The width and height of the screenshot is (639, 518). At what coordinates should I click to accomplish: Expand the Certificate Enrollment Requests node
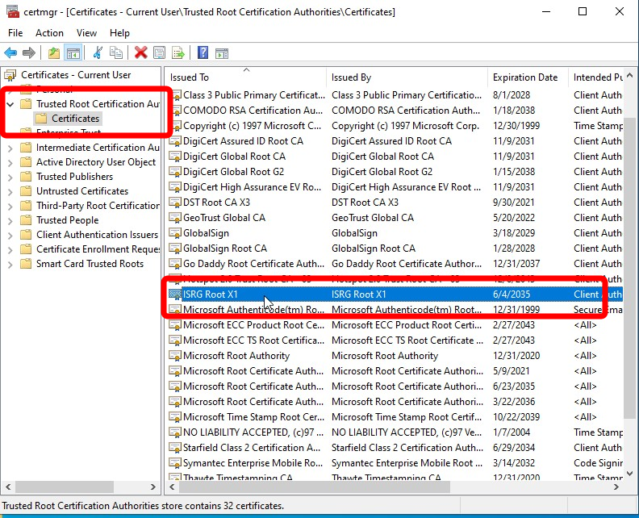[10, 249]
